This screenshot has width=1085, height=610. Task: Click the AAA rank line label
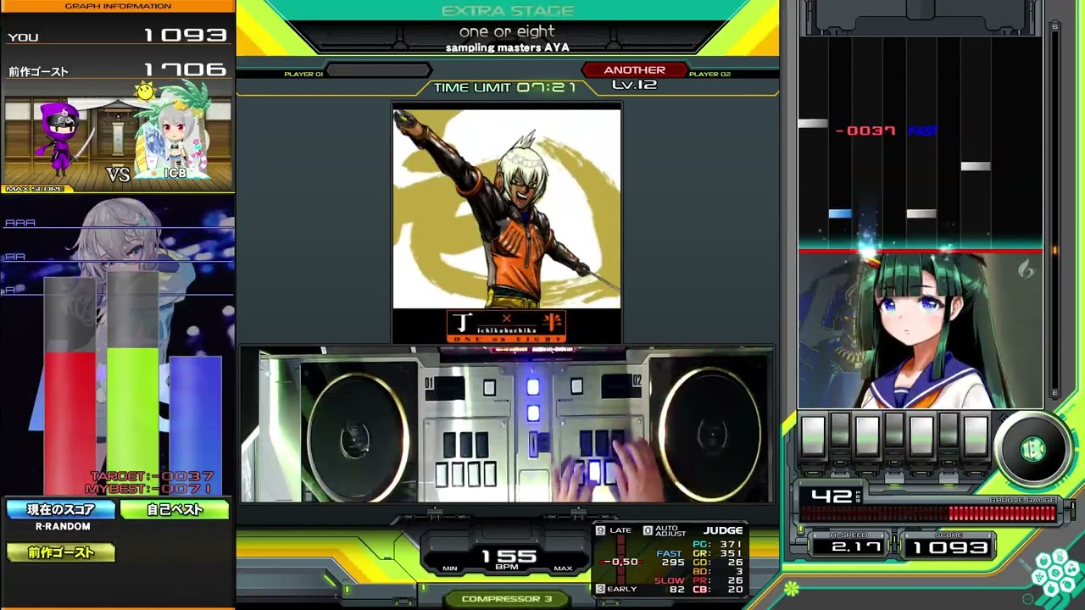(x=20, y=223)
